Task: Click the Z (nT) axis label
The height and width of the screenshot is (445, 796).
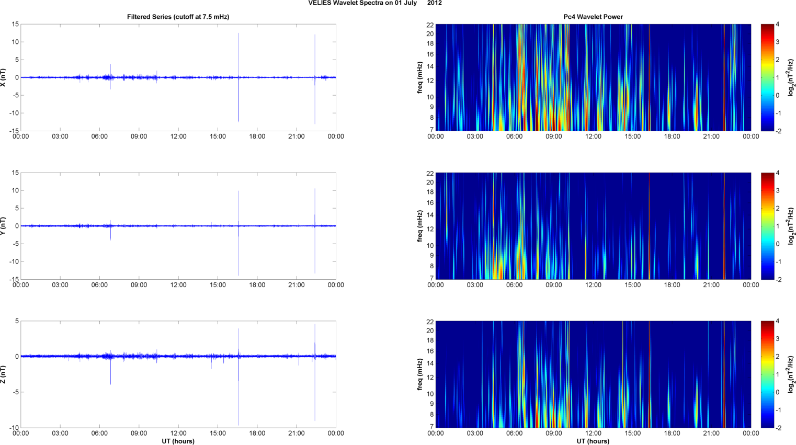Action: pyautogui.click(x=3, y=374)
